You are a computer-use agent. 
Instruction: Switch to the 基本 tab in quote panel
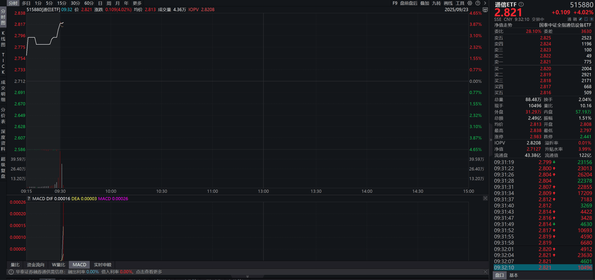coord(513,275)
